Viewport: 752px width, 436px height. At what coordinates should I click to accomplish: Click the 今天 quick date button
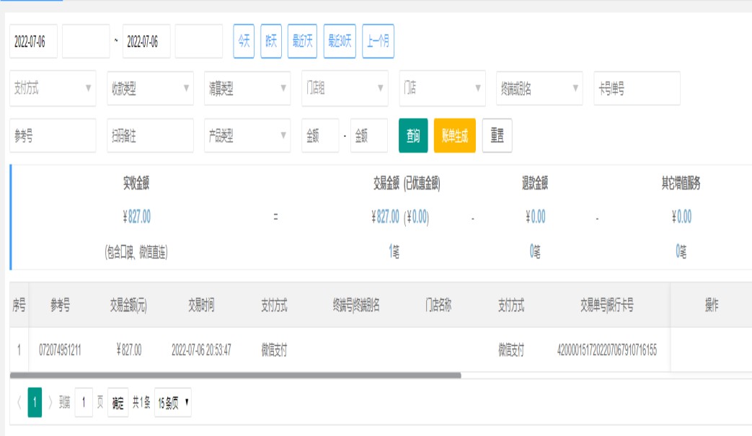pyautogui.click(x=243, y=42)
